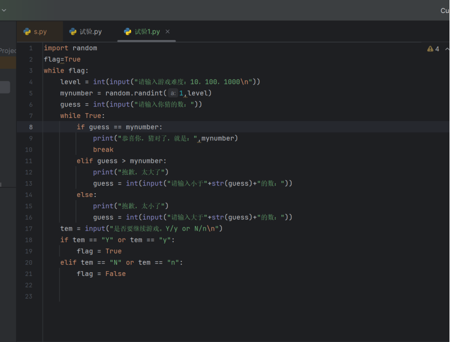The height and width of the screenshot is (342, 450).
Task: Click the empty line 23 in editor
Action: tap(162, 297)
